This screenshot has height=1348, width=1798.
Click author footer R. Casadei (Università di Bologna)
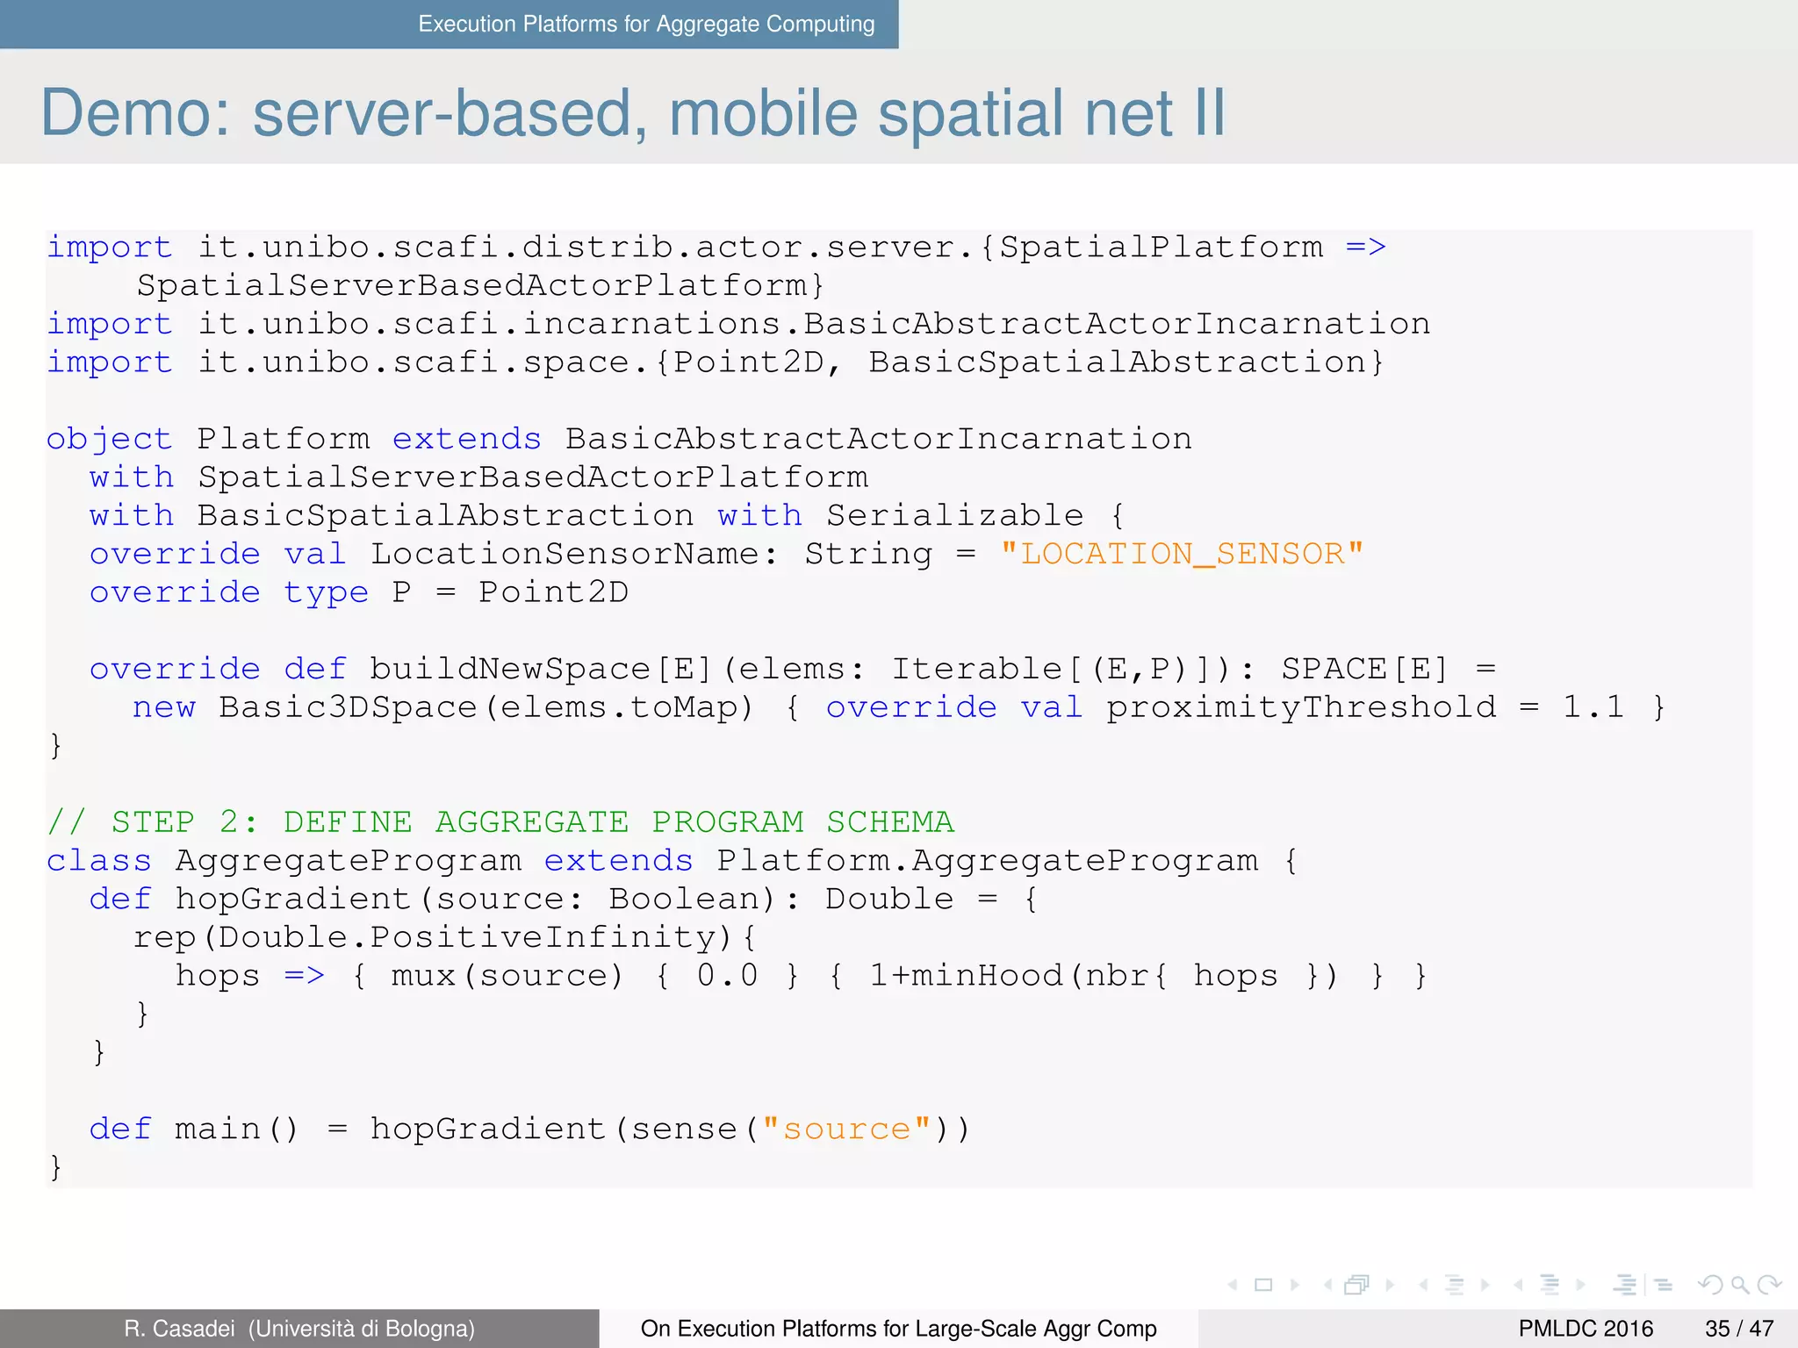[299, 1329]
